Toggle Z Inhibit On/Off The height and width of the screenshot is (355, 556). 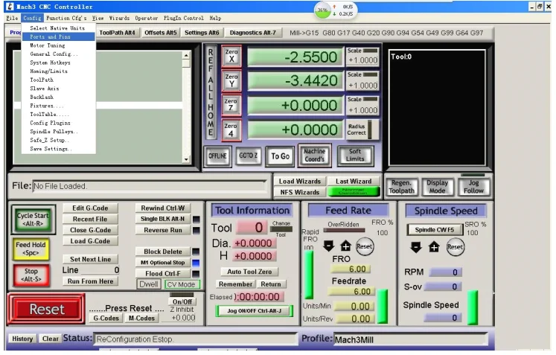(182, 302)
